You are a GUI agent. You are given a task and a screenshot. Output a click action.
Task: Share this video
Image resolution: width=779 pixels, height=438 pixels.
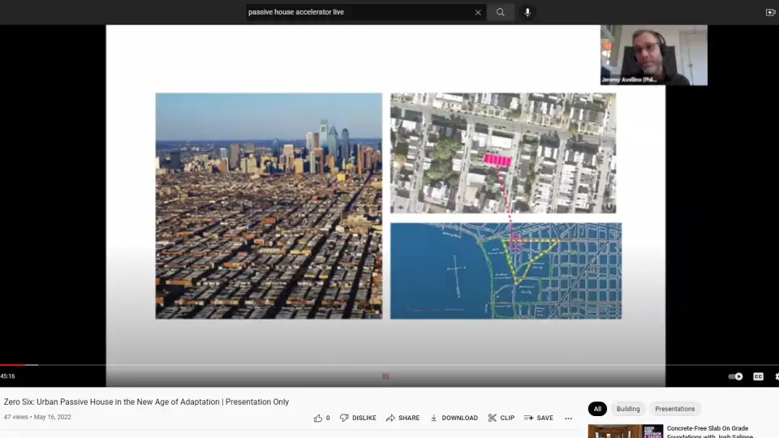(402, 418)
